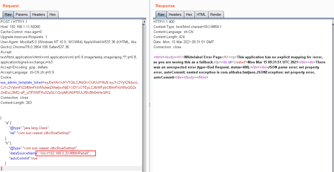Click the 'Cache-Control: max-age=0' header

tap(21, 32)
